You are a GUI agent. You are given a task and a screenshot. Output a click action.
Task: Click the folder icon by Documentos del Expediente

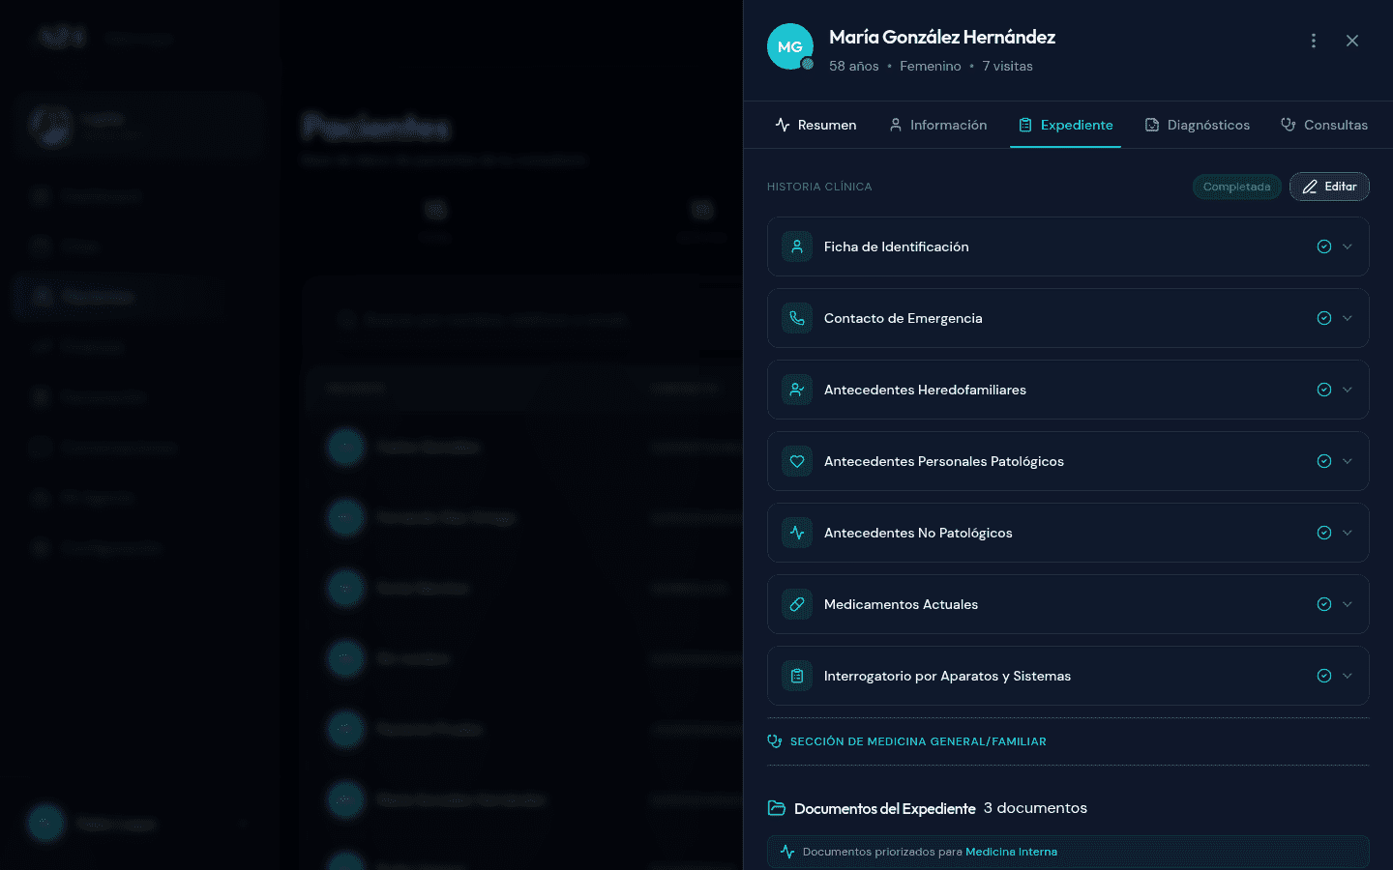[x=776, y=808]
